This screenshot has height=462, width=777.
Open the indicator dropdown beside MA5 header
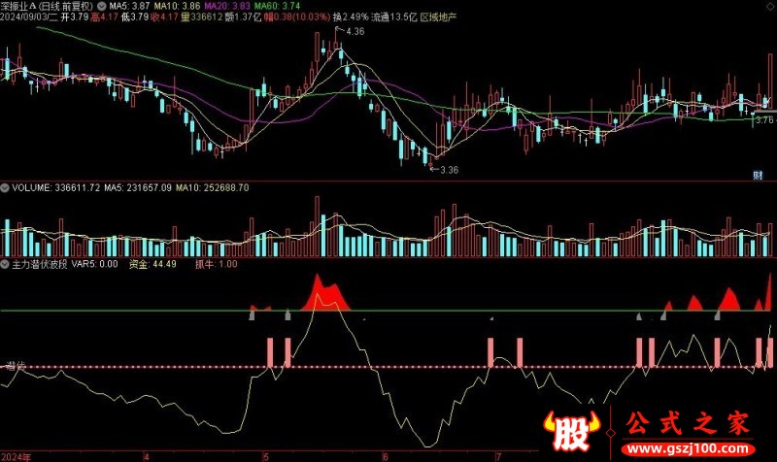[x=102, y=7]
